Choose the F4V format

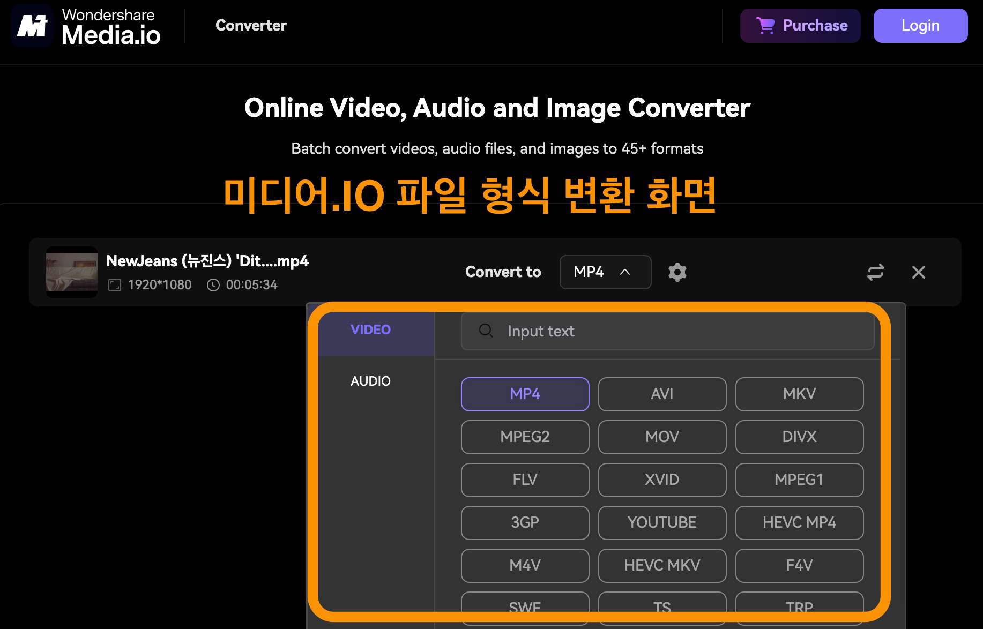point(800,566)
